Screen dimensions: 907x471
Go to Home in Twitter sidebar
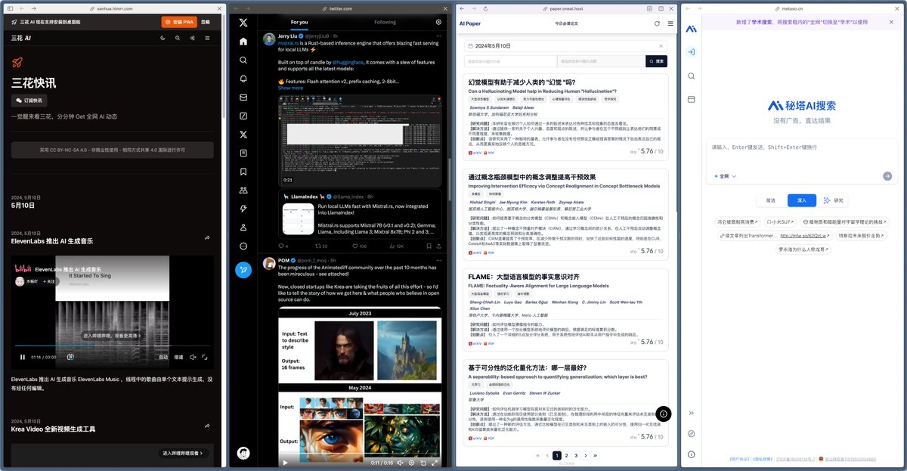click(x=243, y=42)
